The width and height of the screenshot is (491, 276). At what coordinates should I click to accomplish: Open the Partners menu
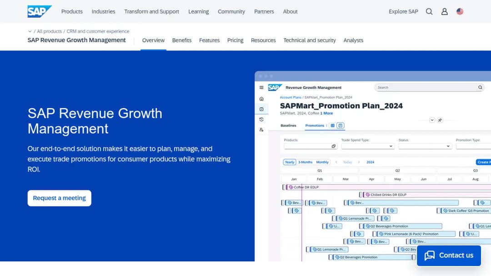click(264, 11)
